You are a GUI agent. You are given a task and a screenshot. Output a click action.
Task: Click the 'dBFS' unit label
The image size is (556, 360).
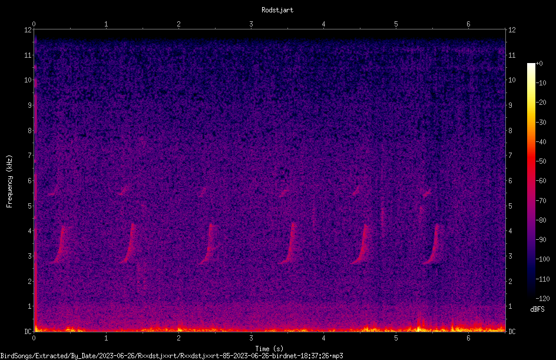537,309
